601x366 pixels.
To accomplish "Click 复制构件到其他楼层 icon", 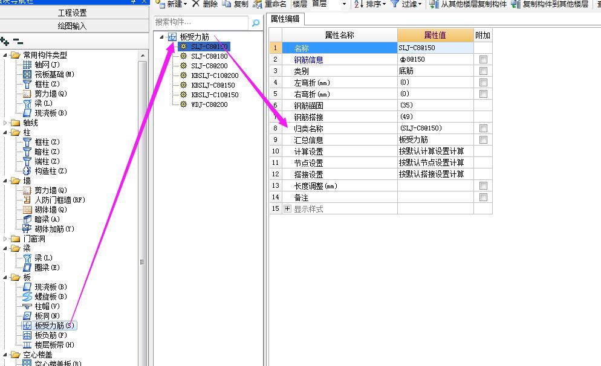I will click(x=516, y=4).
